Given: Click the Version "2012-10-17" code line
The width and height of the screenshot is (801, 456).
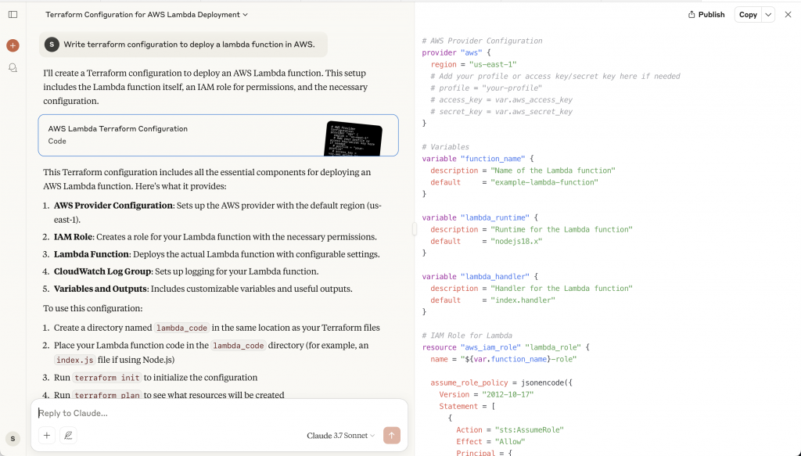Looking at the screenshot, I should [487, 394].
